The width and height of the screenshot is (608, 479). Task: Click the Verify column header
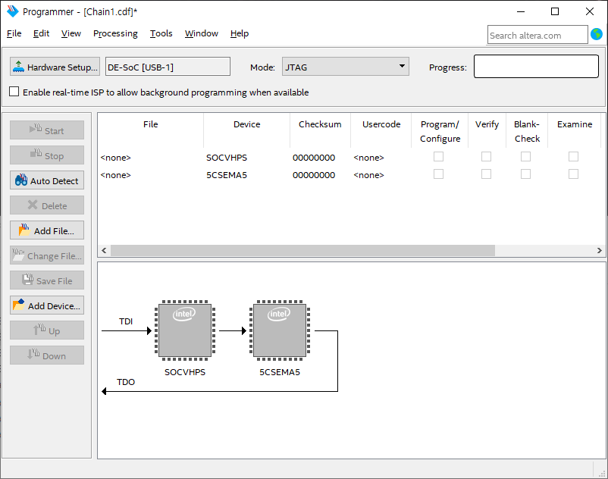(x=487, y=130)
